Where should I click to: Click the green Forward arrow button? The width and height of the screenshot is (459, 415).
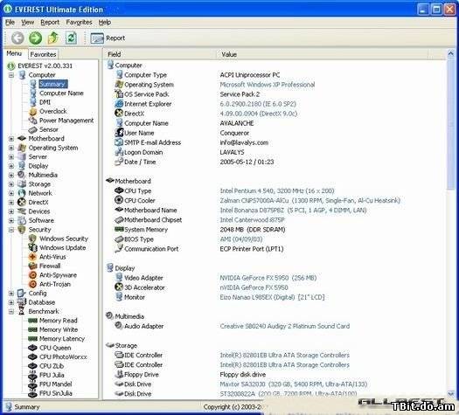pos(36,38)
